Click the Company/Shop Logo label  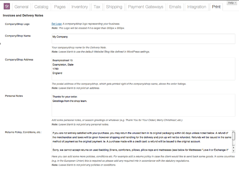17,24
